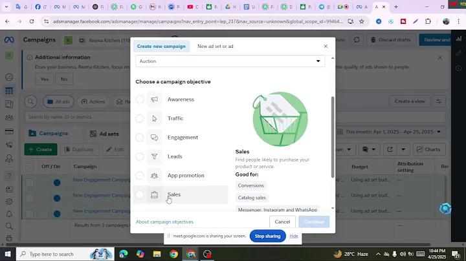The image size is (466, 261).
Task: Select the Traffic objective radio button
Action: [140, 119]
